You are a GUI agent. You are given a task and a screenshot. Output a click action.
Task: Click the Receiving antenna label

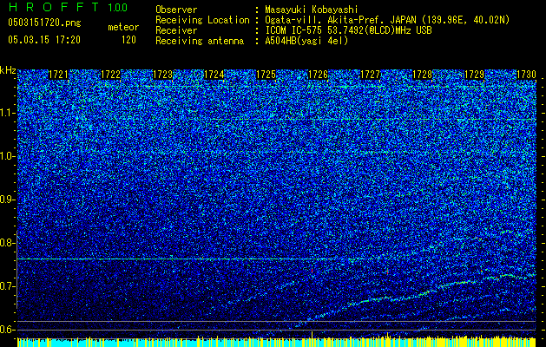coord(200,41)
